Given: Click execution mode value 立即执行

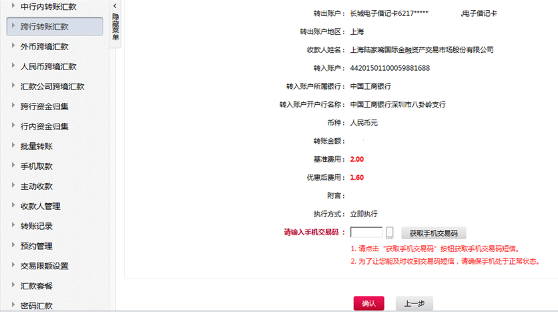Looking at the screenshot, I should click(364, 214).
